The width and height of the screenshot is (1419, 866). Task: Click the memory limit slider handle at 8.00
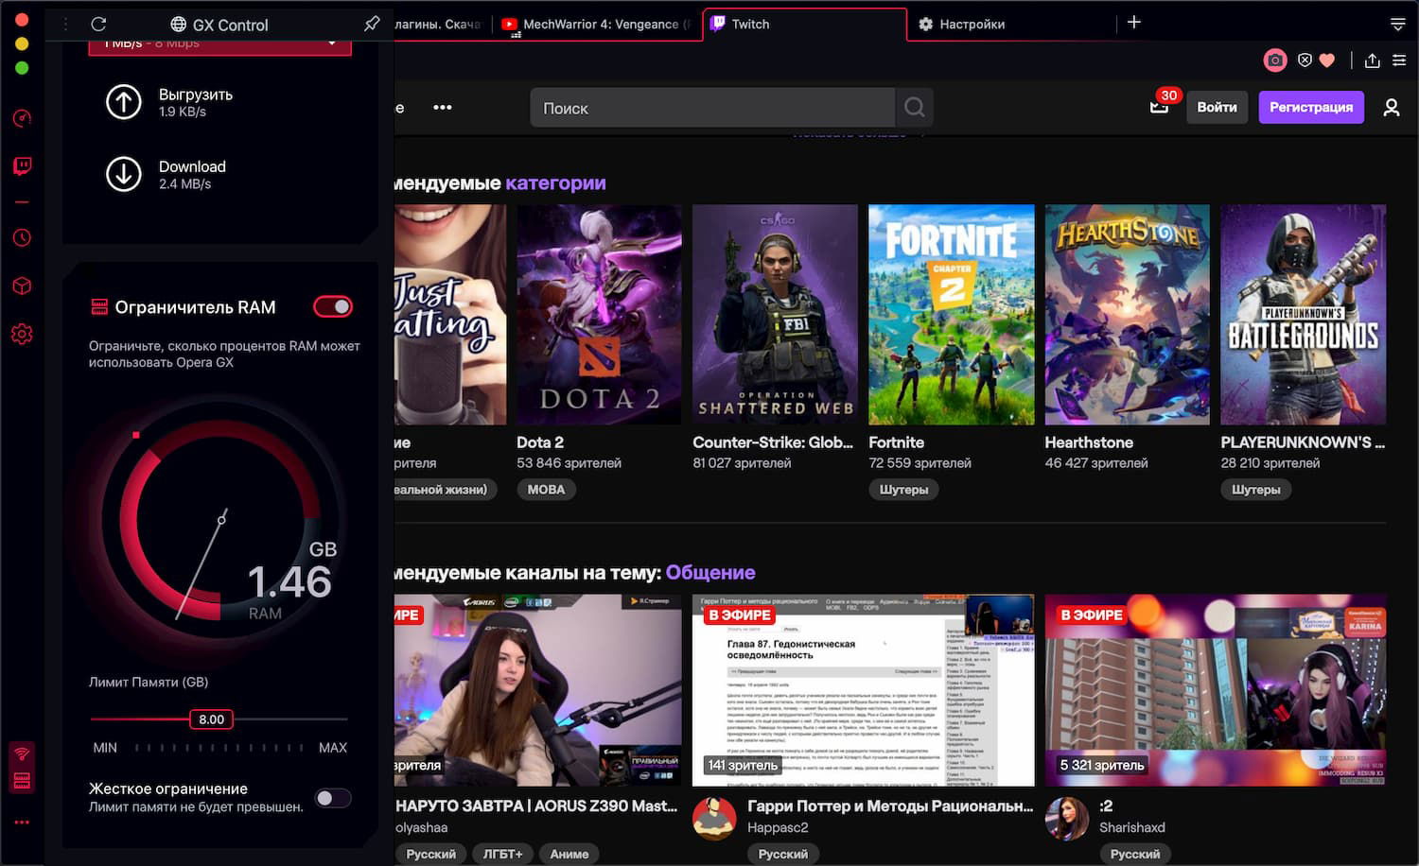(211, 719)
